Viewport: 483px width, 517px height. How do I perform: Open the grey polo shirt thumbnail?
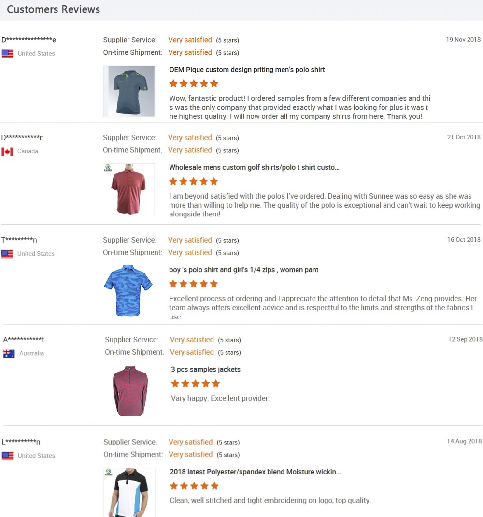coord(129,91)
